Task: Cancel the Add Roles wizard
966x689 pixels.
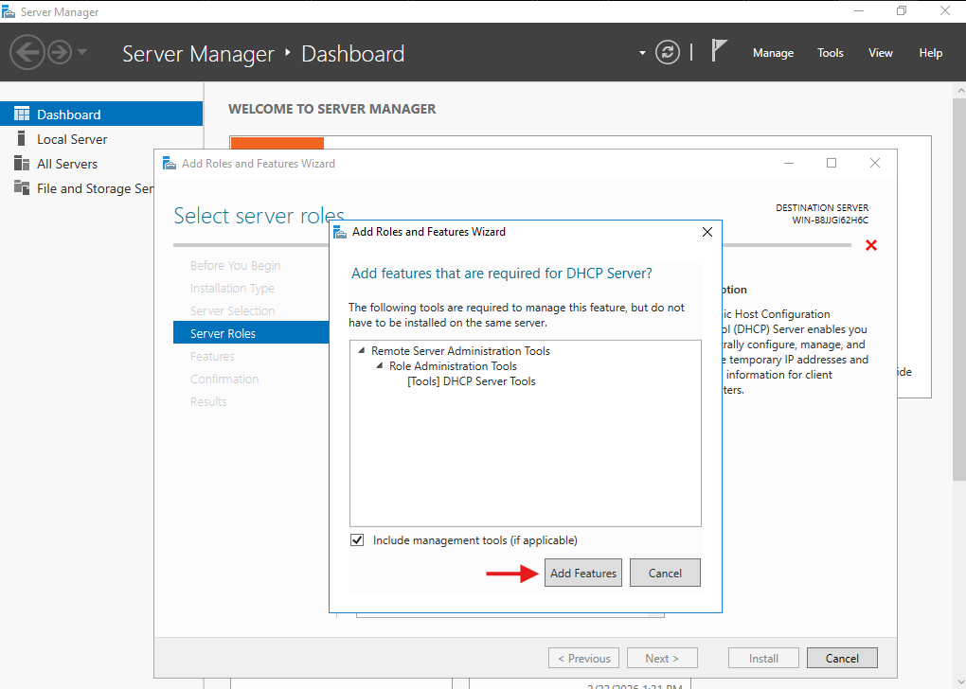Action: 842,658
